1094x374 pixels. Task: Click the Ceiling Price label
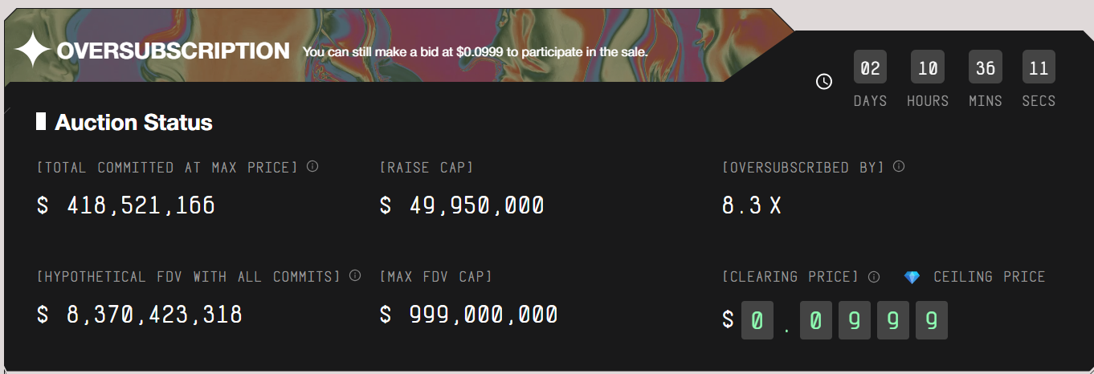pyautogui.click(x=989, y=277)
